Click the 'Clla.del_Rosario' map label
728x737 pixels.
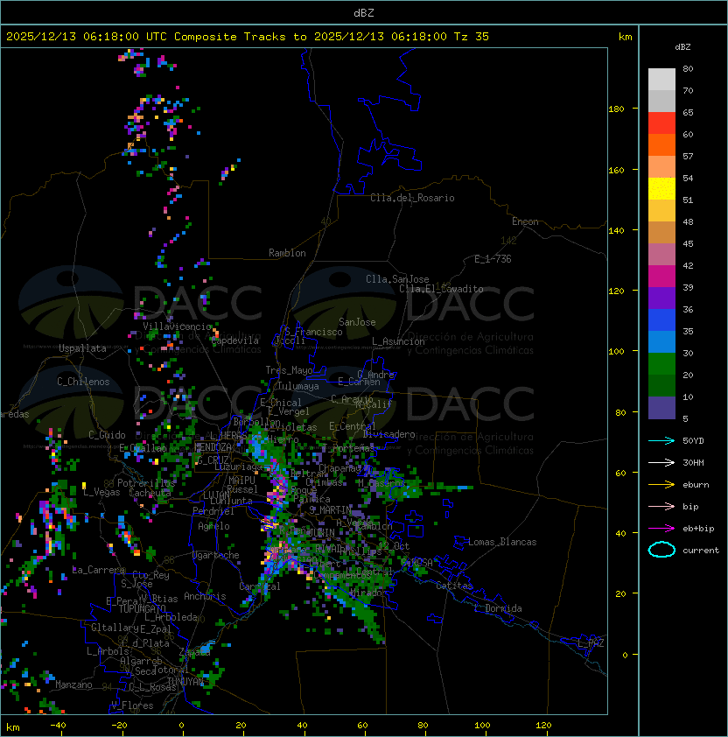click(x=412, y=198)
